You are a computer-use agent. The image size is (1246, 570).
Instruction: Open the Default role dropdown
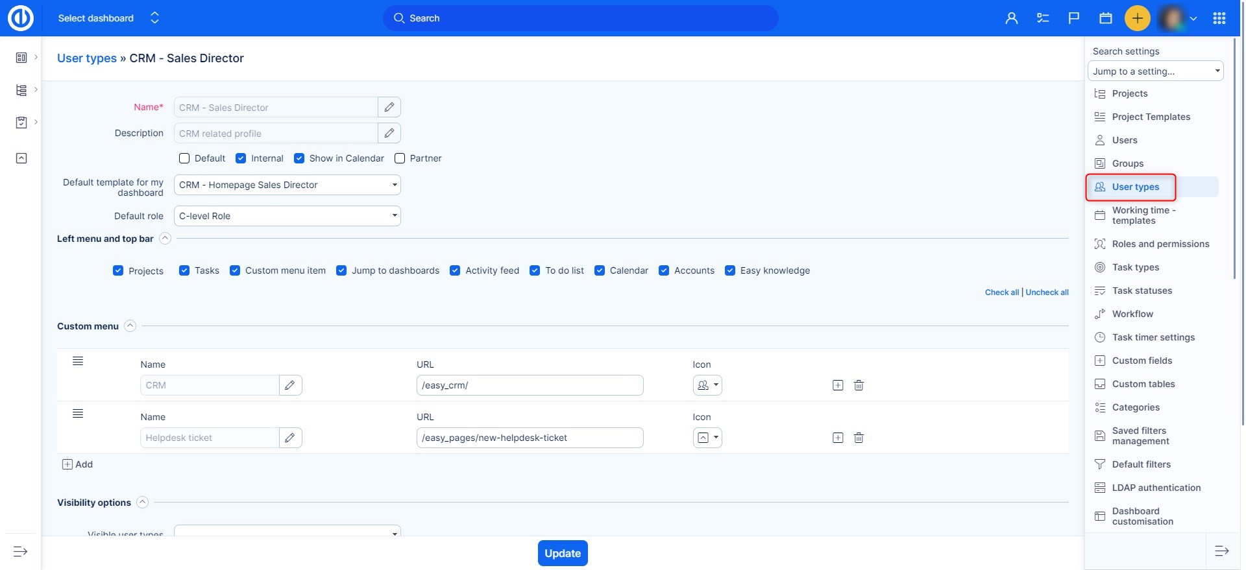tap(287, 216)
